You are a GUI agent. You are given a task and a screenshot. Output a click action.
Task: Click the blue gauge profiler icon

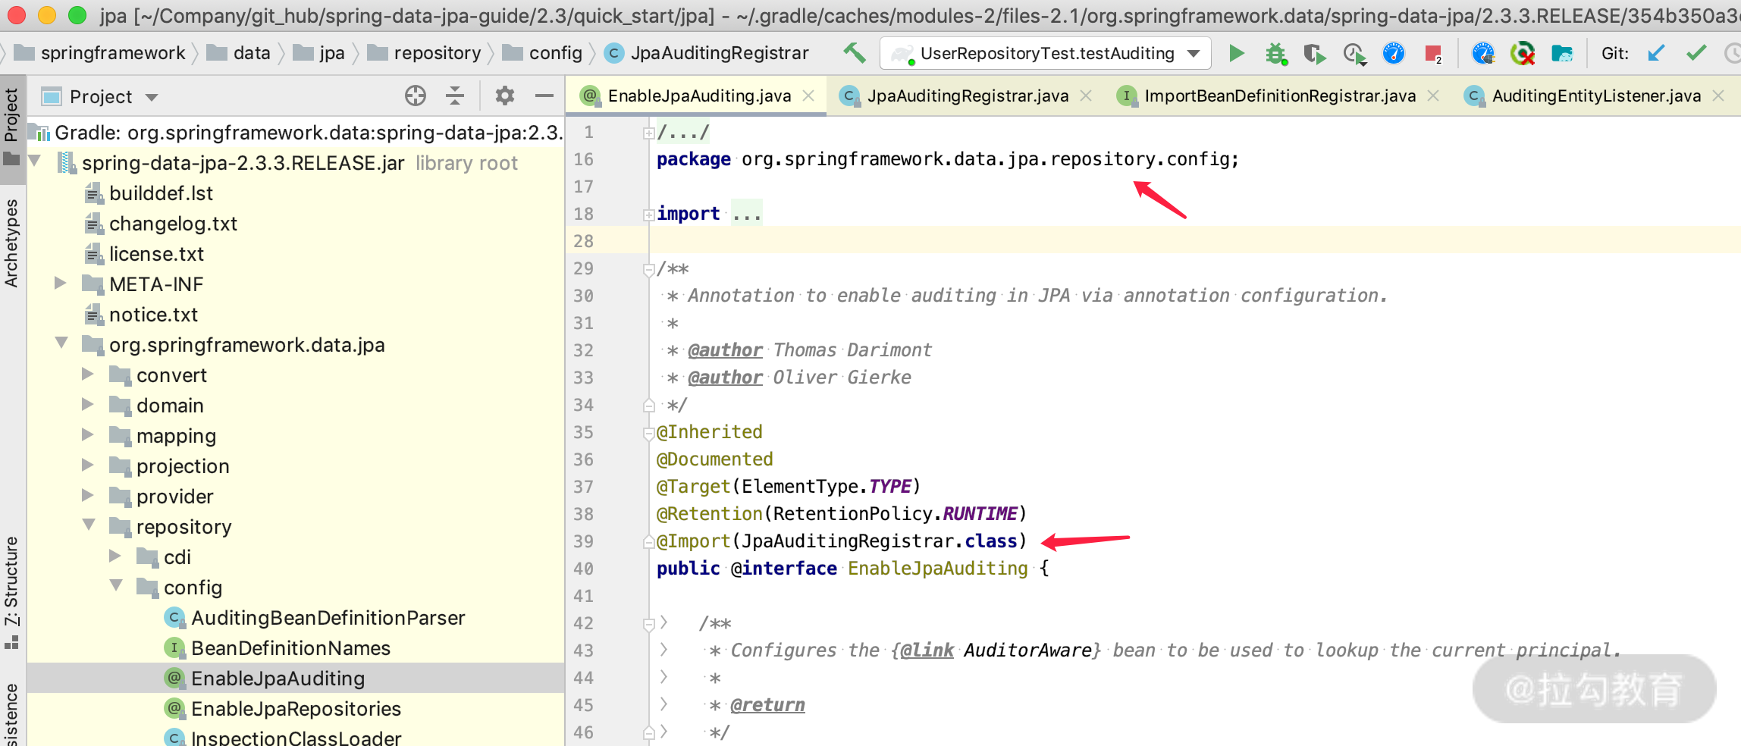pos(1394,53)
